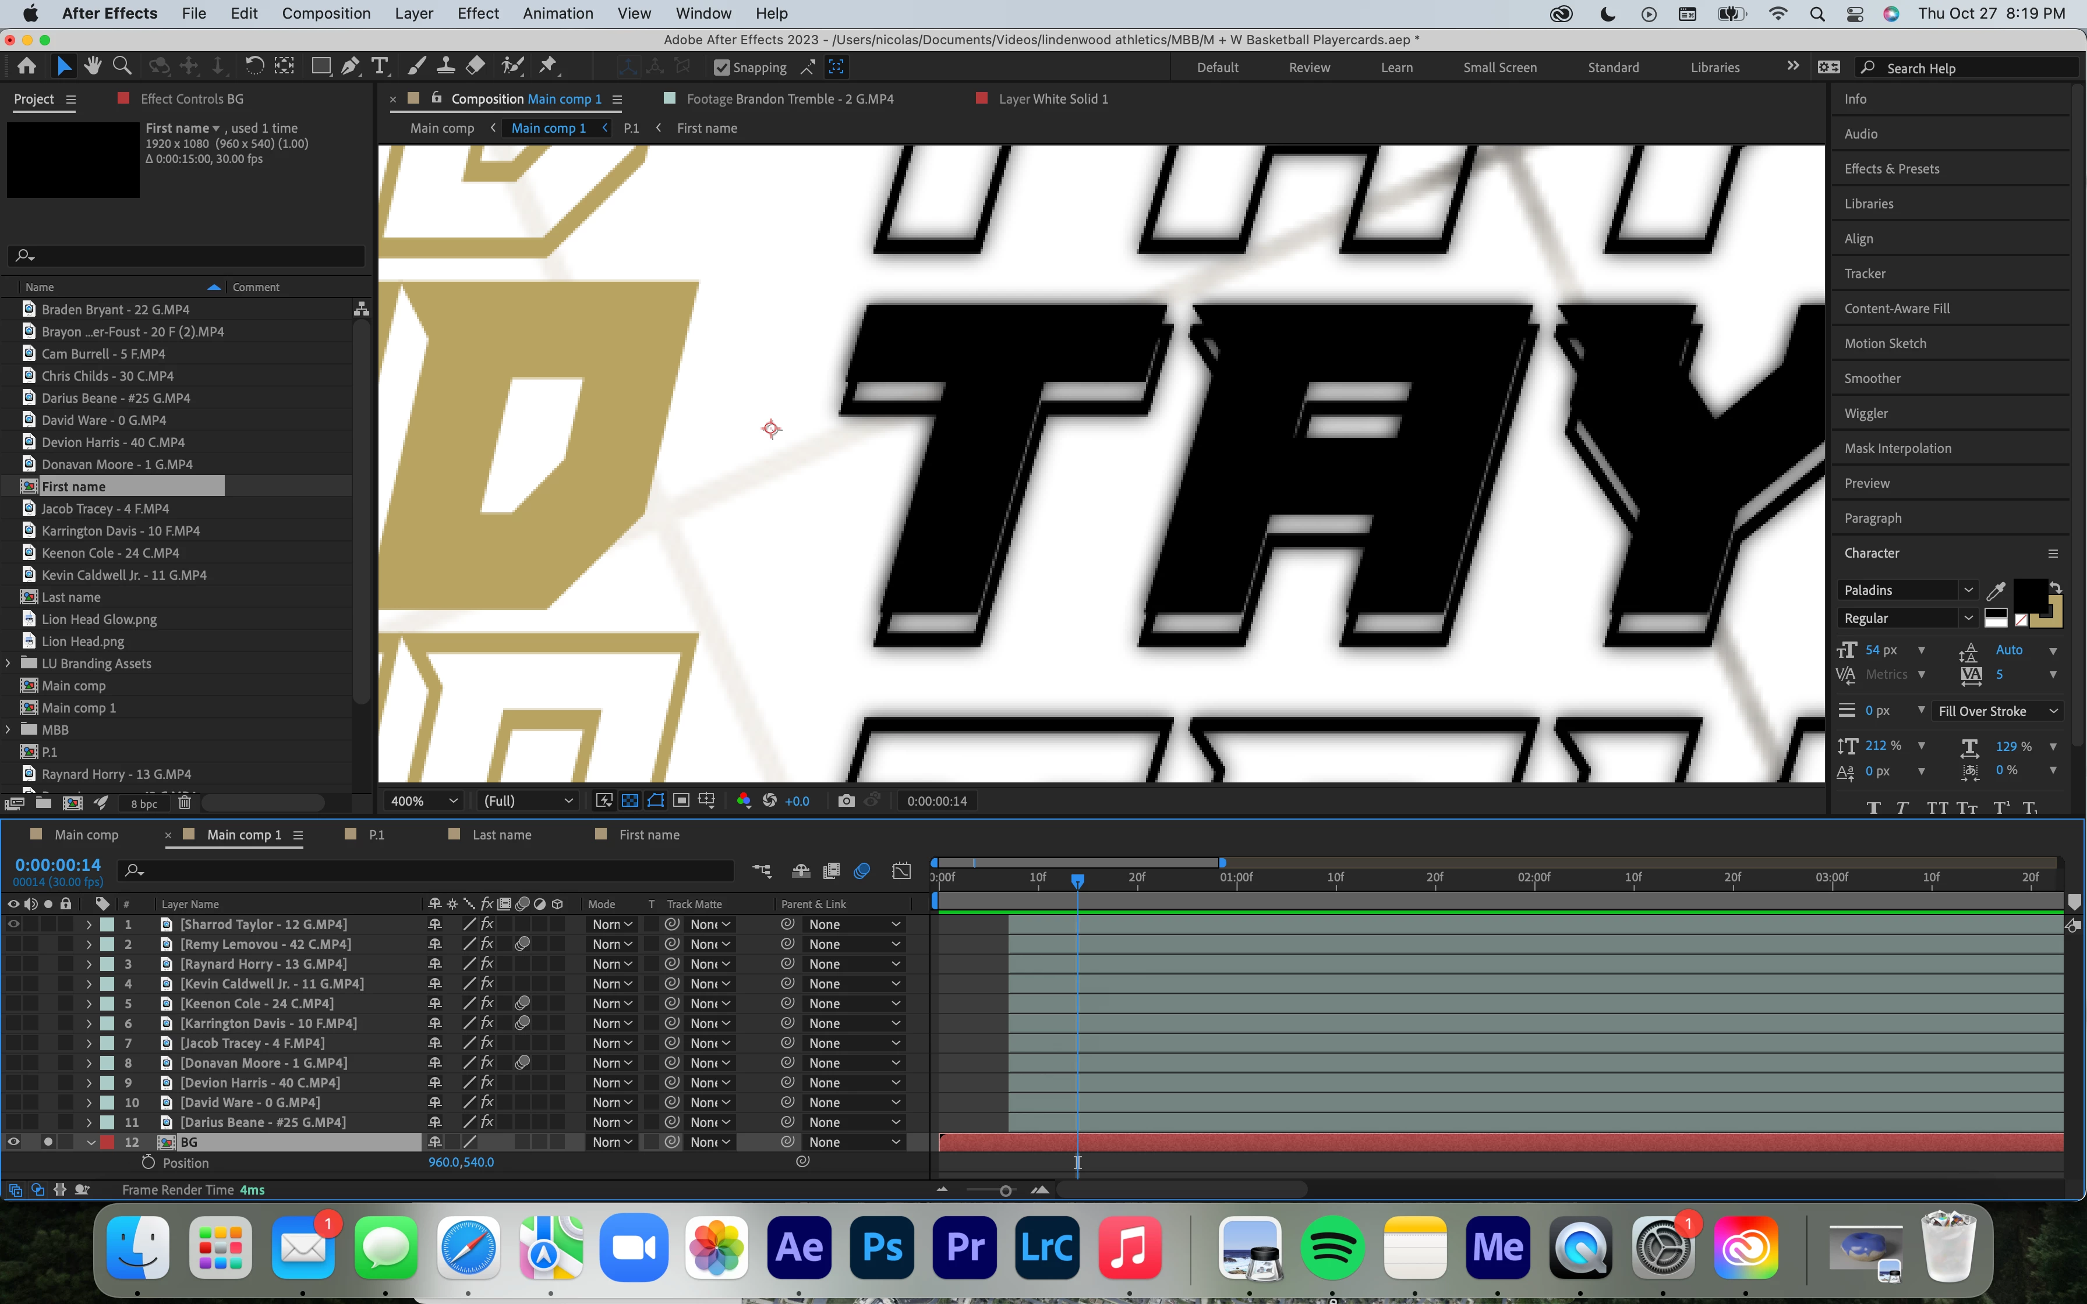This screenshot has height=1304, width=2087.
Task: Click the Take Snapshot camera icon
Action: pyautogui.click(x=846, y=801)
